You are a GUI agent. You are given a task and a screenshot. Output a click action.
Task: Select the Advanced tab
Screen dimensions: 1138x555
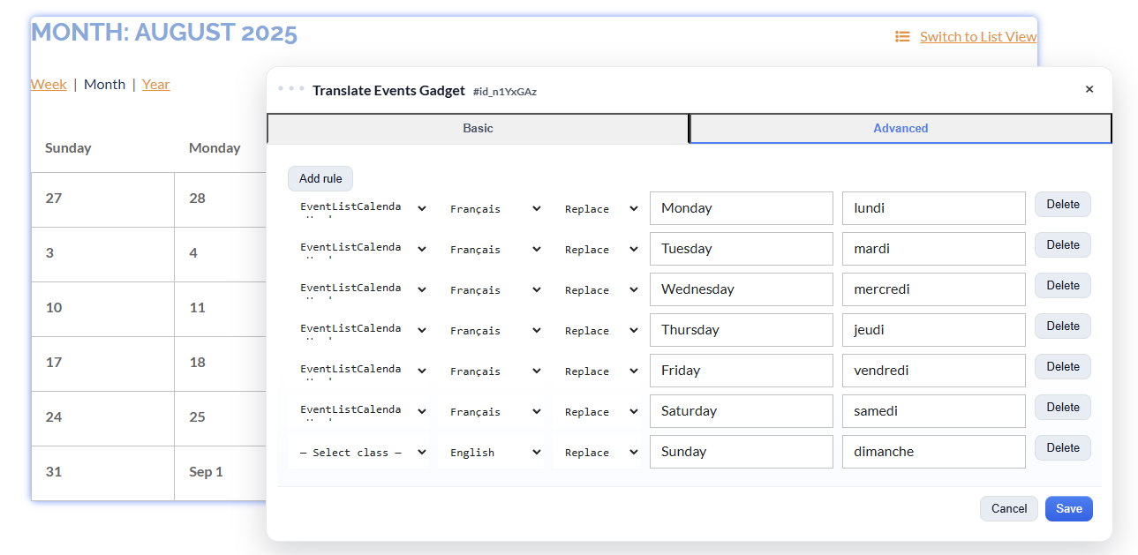pos(900,128)
